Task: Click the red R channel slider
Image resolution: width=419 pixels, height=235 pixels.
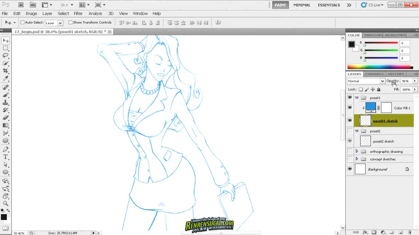Action: coord(381,43)
